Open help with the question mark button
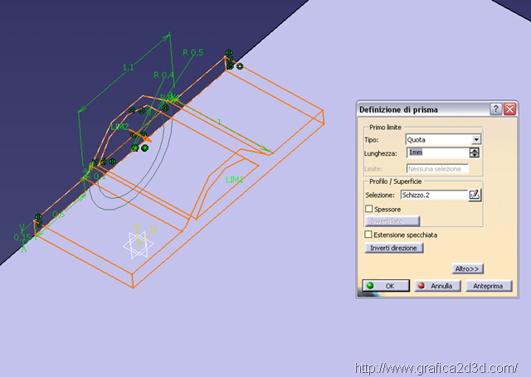This screenshot has width=531, height=377. click(495, 109)
